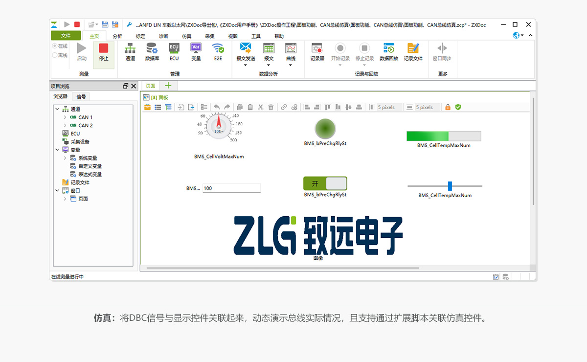The image size is (587, 362).
Task: Open the 通道 channel configuration
Action: (x=130, y=51)
